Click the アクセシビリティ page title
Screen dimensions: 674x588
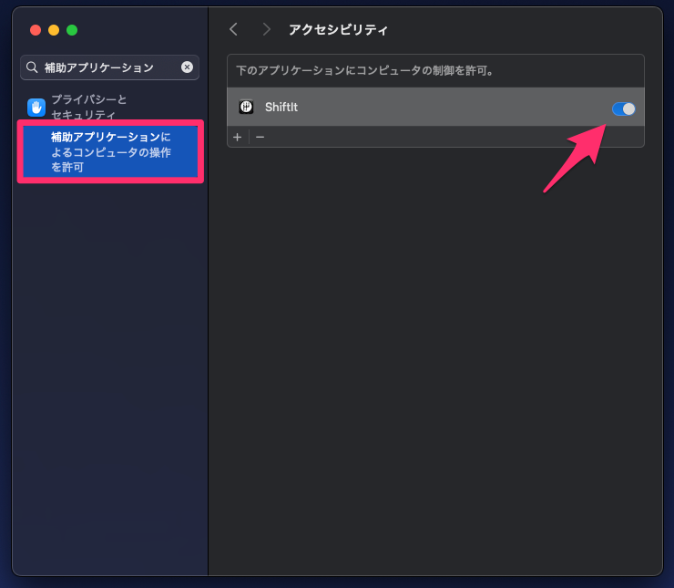(338, 29)
